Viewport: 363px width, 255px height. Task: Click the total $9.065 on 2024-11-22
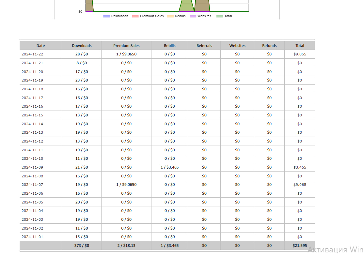click(300, 54)
